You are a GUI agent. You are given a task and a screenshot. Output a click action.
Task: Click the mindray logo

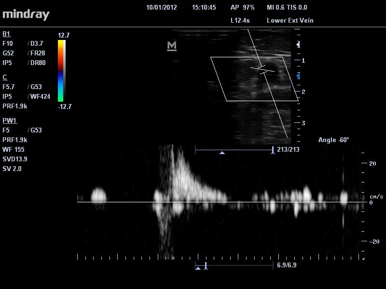click(26, 14)
